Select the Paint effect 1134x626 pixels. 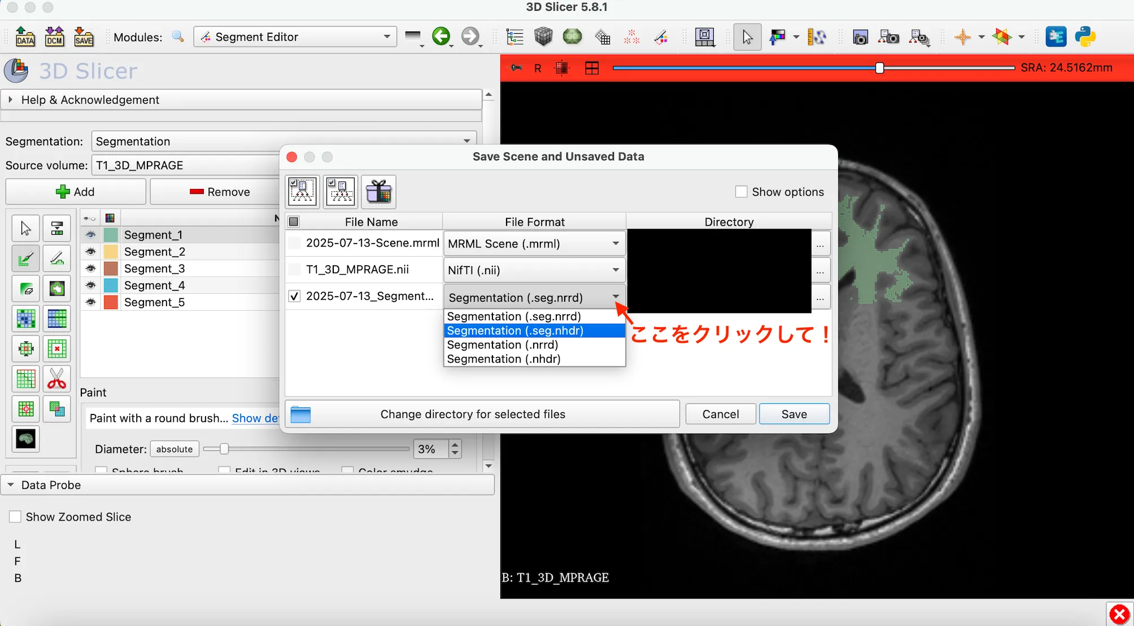(25, 258)
